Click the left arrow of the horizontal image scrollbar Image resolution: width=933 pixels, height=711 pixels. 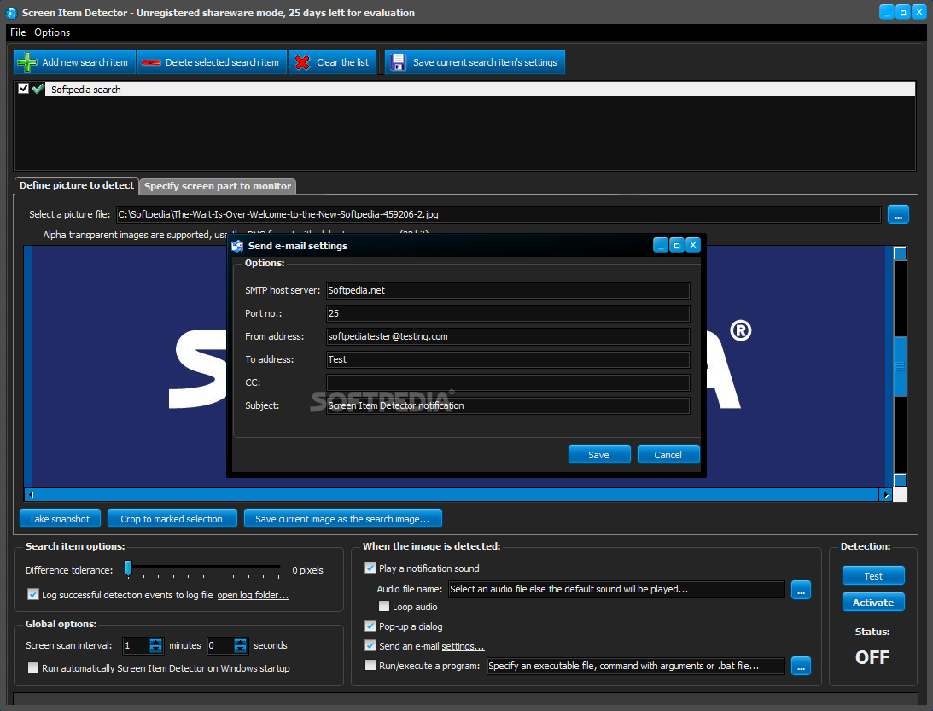pyautogui.click(x=31, y=494)
